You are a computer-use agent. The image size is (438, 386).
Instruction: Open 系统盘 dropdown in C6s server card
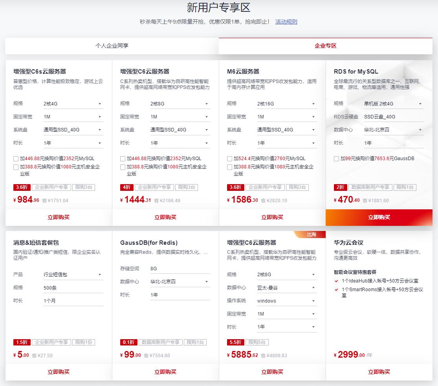[73, 130]
